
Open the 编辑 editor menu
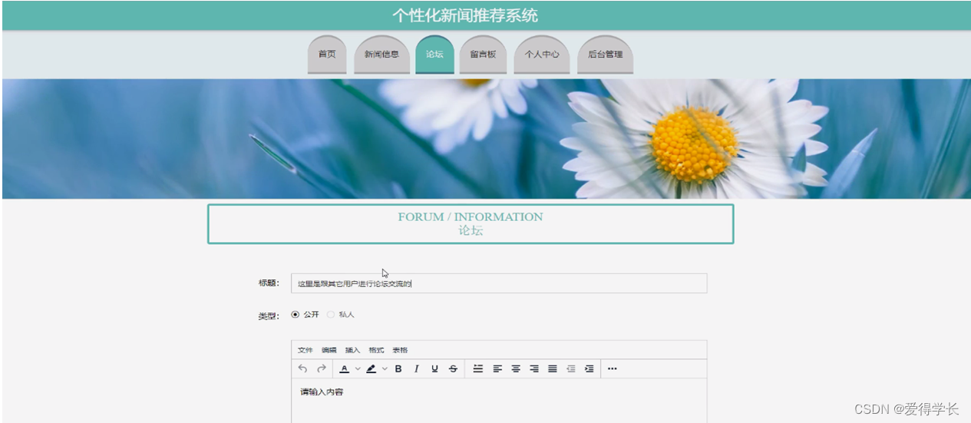(329, 350)
